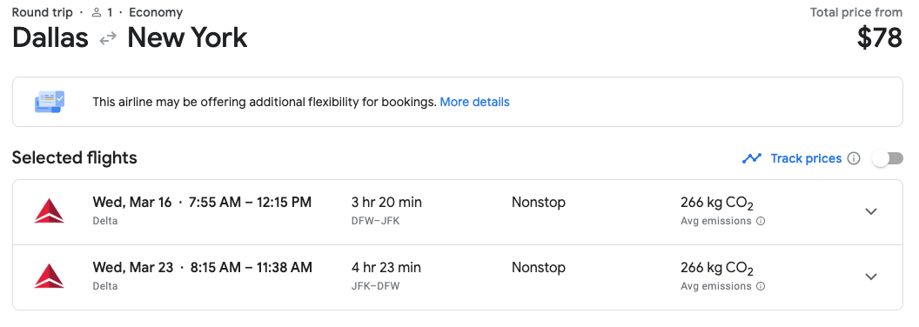Open the Track prices info icon
Image resolution: width=919 pixels, height=327 pixels.
click(x=854, y=158)
